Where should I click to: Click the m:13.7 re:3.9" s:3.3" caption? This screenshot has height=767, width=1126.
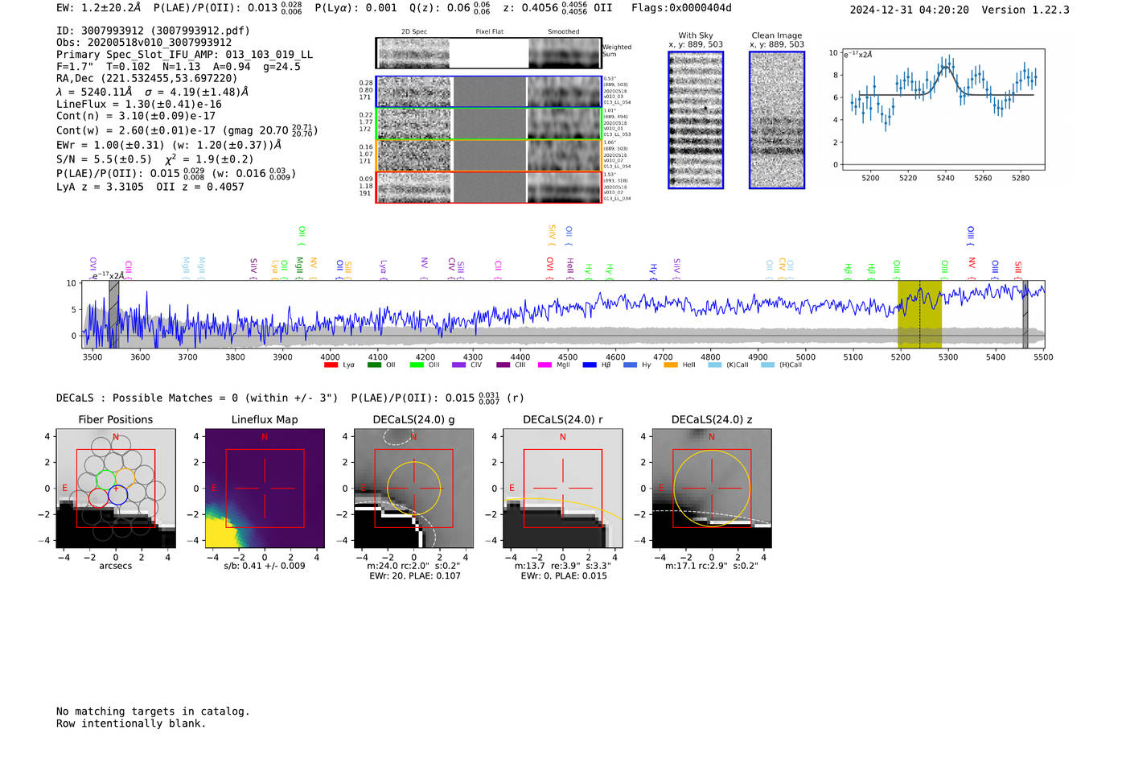coord(562,566)
